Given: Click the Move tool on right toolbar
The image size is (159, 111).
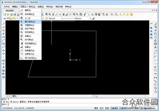Looking at the screenshot, I should pos(155,30).
